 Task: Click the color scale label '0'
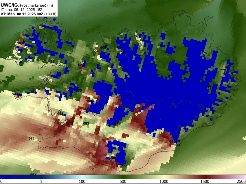[x=1, y=181]
